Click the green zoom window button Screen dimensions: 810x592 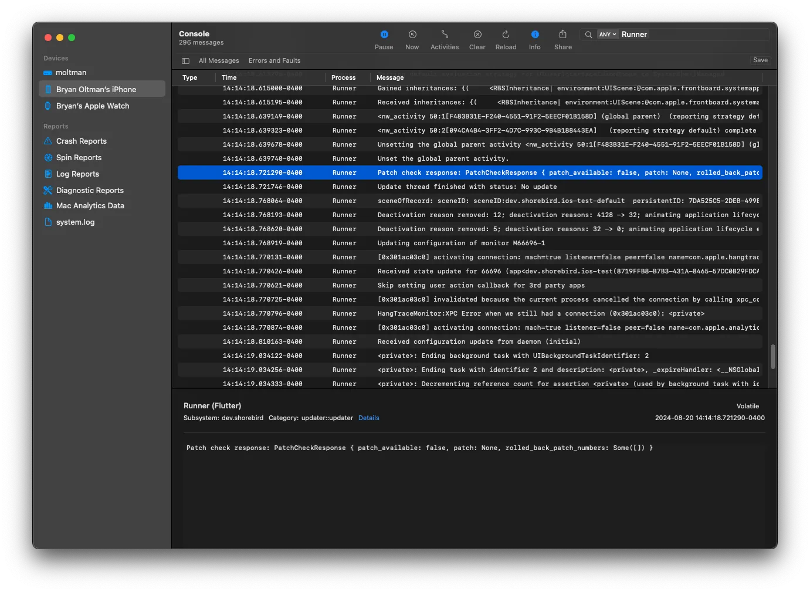pyautogui.click(x=72, y=38)
